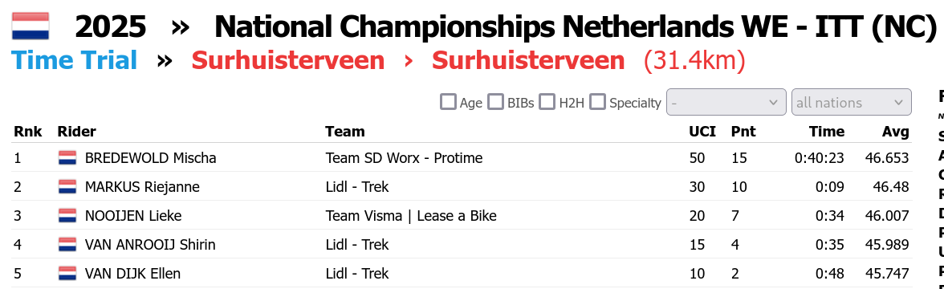Screen dimensions: 944x289
Task: Click the Netherlands flag in the page header
Action: pos(31,26)
